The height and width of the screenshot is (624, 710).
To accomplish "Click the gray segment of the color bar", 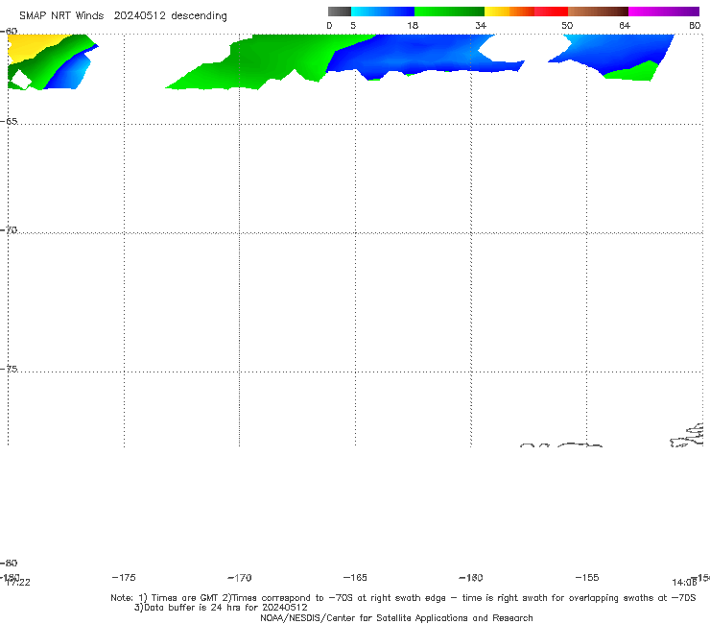I will pos(339,12).
